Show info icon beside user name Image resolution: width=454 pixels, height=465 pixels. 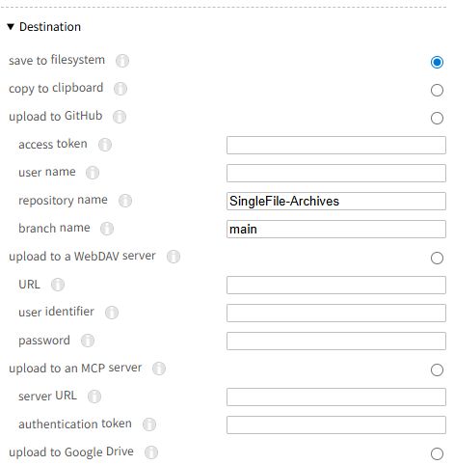(93, 173)
